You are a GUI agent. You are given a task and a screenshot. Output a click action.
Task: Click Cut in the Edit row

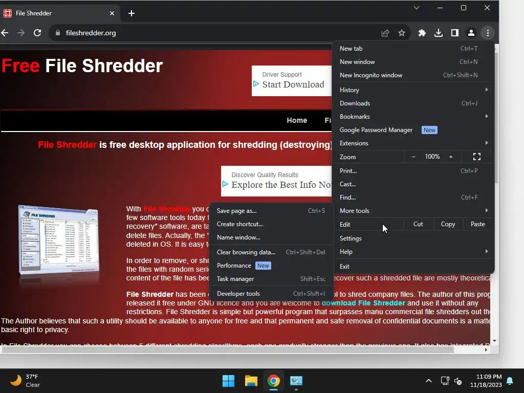tap(418, 224)
